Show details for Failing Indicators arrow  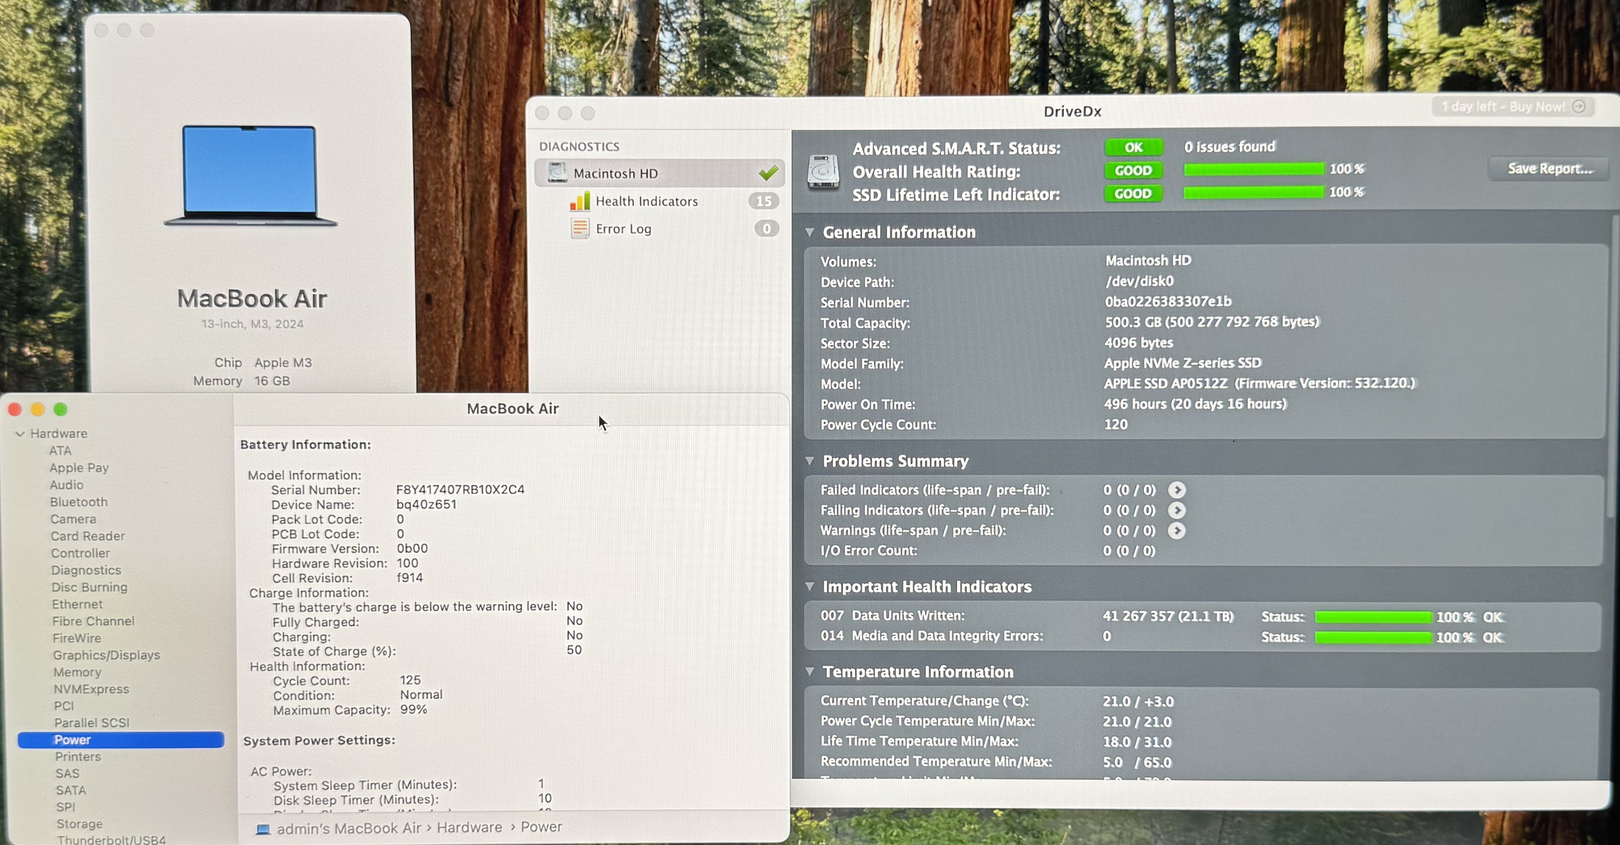pyautogui.click(x=1177, y=511)
